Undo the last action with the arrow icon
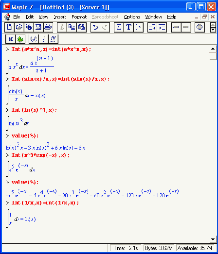This screenshot has height=254, width=218. click(x=95, y=27)
